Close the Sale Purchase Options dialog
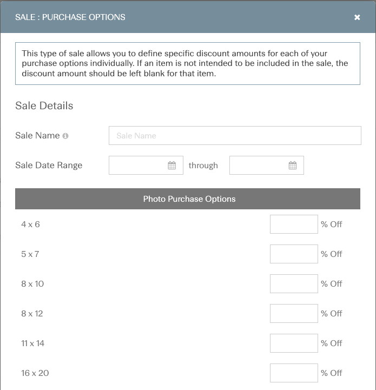Image resolution: width=376 pixels, height=390 pixels. pos(357,17)
